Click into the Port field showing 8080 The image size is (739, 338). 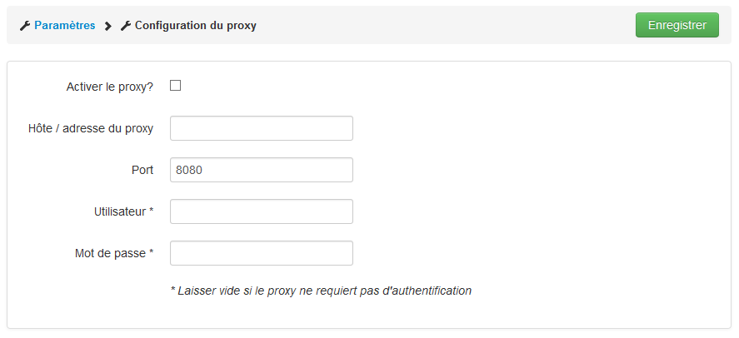(x=262, y=170)
